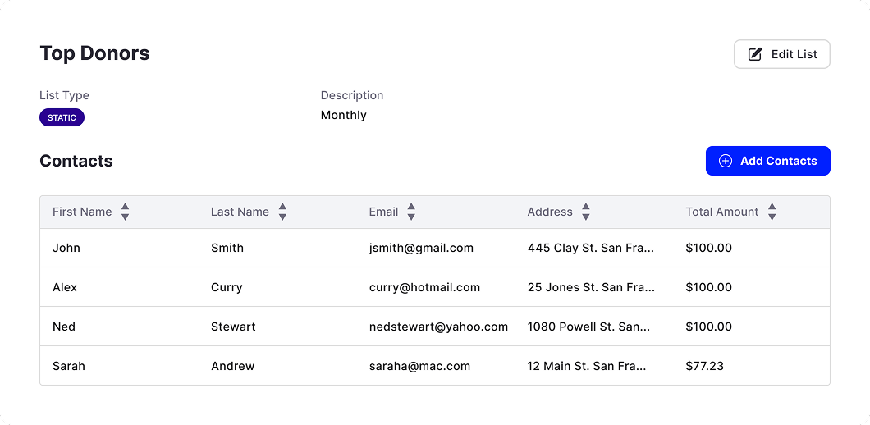Viewport: 870px width, 425px height.
Task: Click curry@hotmail.com email address
Action: click(424, 287)
